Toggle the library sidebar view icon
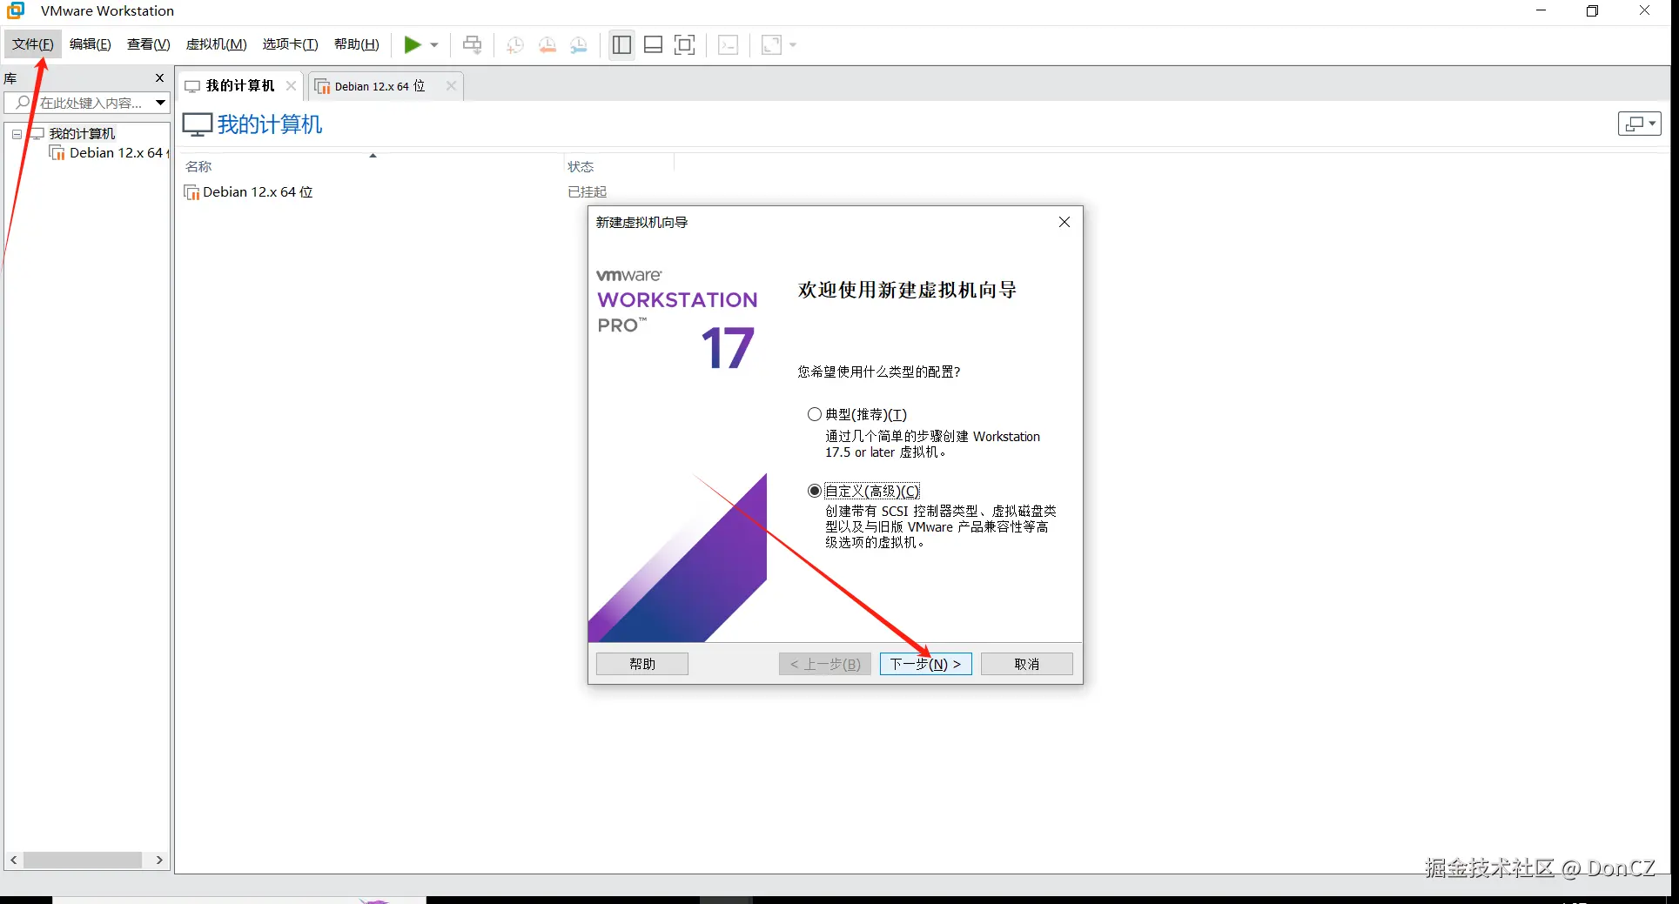Image resolution: width=1679 pixels, height=904 pixels. point(621,44)
